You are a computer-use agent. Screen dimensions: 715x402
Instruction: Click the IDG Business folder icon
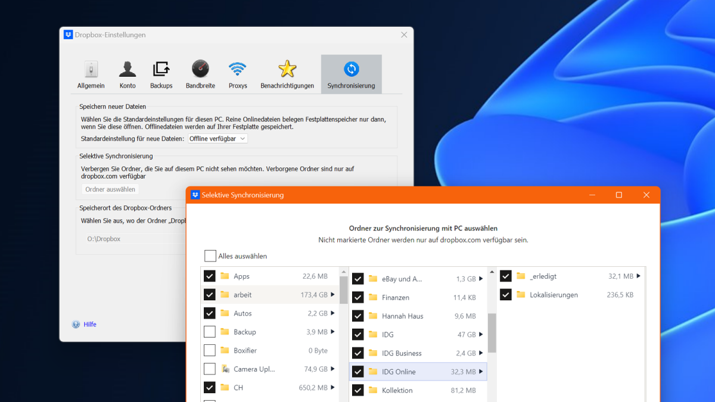pyautogui.click(x=373, y=353)
